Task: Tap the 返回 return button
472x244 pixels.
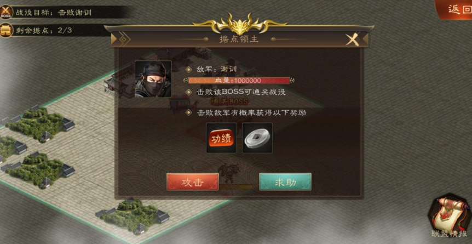Action: 456,9
